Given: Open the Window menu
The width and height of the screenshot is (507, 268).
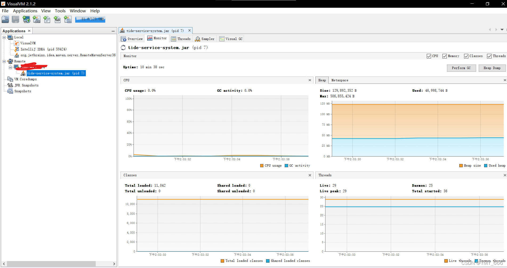Looking at the screenshot, I should tap(78, 11).
